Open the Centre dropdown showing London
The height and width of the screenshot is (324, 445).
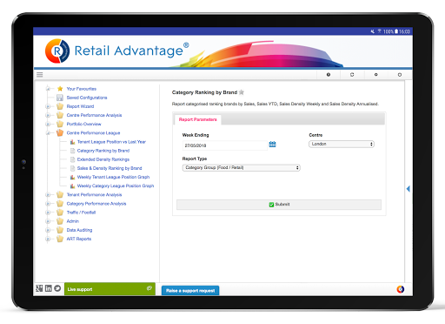pos(342,144)
